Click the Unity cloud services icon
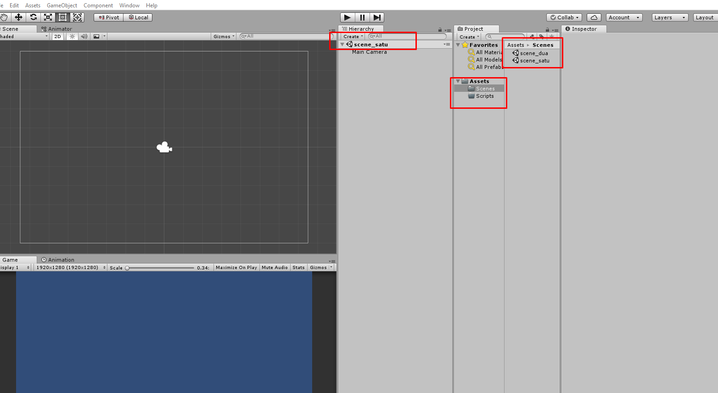This screenshot has height=393, width=718. (x=594, y=17)
